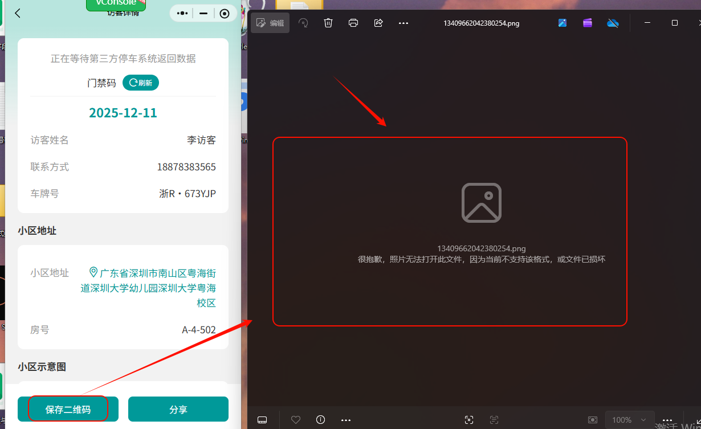The height and width of the screenshot is (429, 701).
Task: Open the top toolbar more options menu
Action: point(404,23)
